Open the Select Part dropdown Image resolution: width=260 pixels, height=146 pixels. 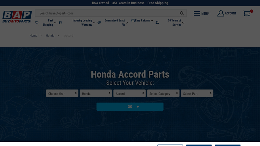[x=197, y=93]
